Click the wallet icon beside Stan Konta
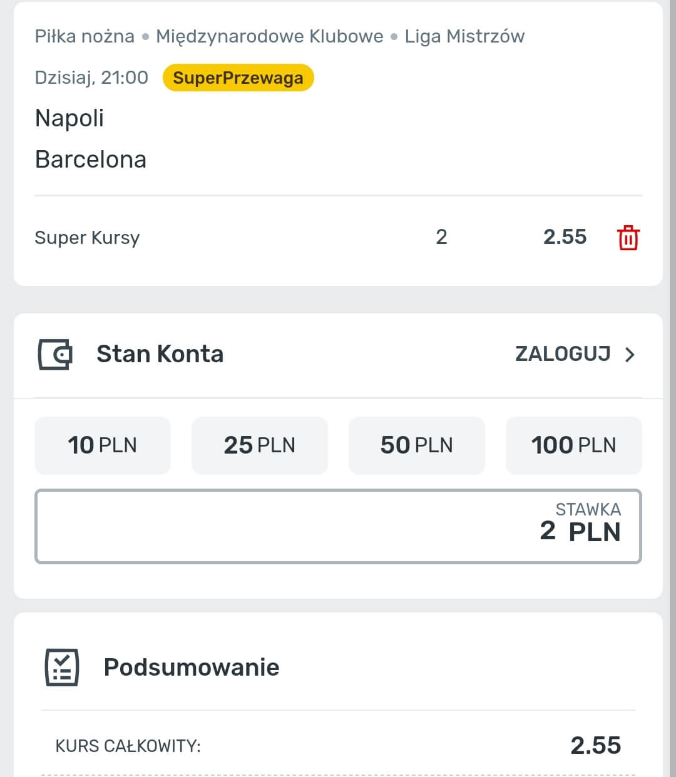The image size is (676, 777). [55, 354]
